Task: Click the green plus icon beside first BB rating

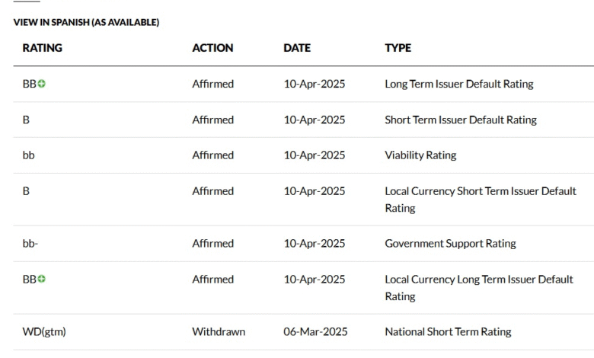Action: tap(42, 84)
